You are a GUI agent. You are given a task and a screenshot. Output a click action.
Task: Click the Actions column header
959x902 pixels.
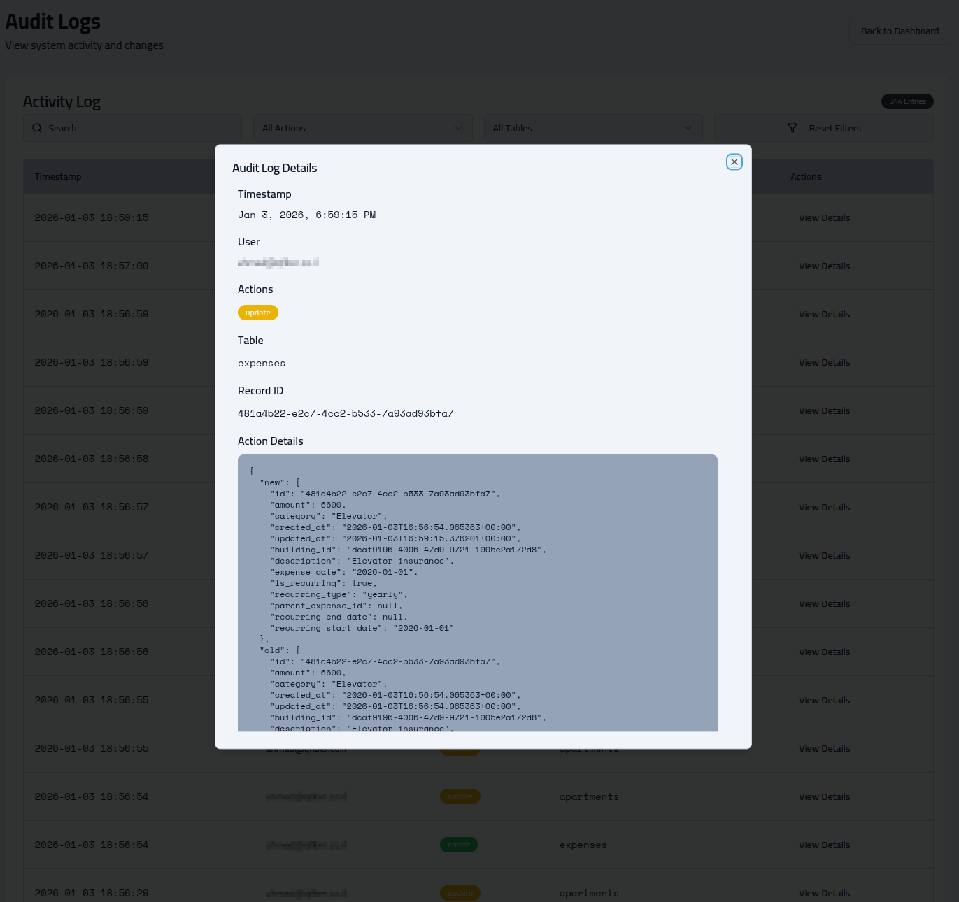(x=806, y=177)
